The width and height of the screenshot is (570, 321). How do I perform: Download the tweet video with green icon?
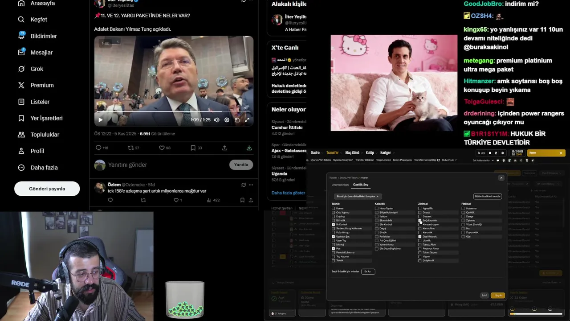click(249, 148)
